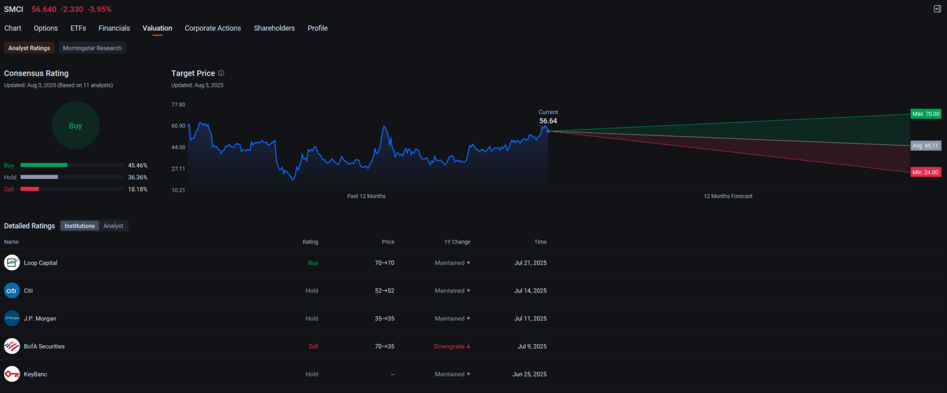Click the J.P. Morgan logo icon
This screenshot has height=393, width=947.
click(12, 318)
